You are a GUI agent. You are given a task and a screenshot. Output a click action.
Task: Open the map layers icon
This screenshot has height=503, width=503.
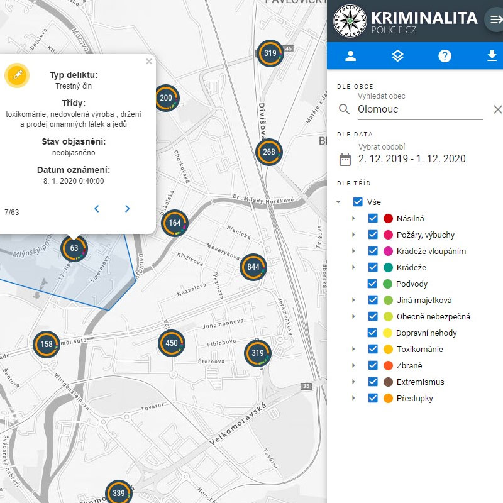click(397, 56)
